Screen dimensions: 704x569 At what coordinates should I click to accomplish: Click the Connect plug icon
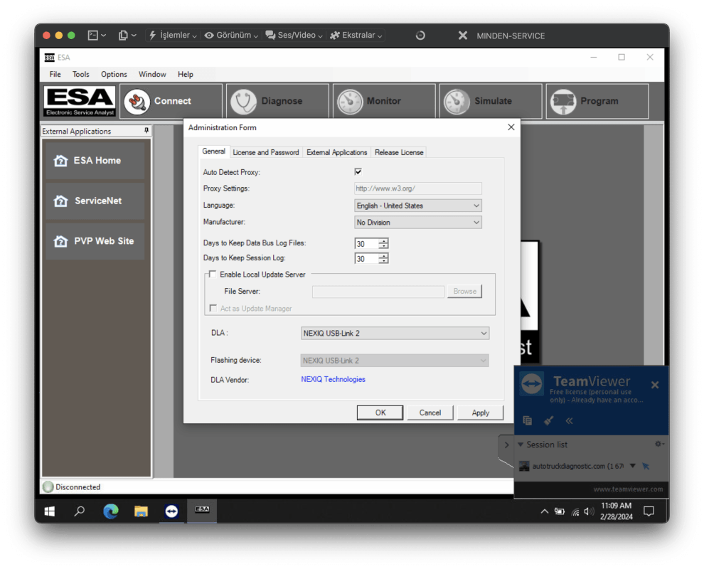(x=137, y=101)
